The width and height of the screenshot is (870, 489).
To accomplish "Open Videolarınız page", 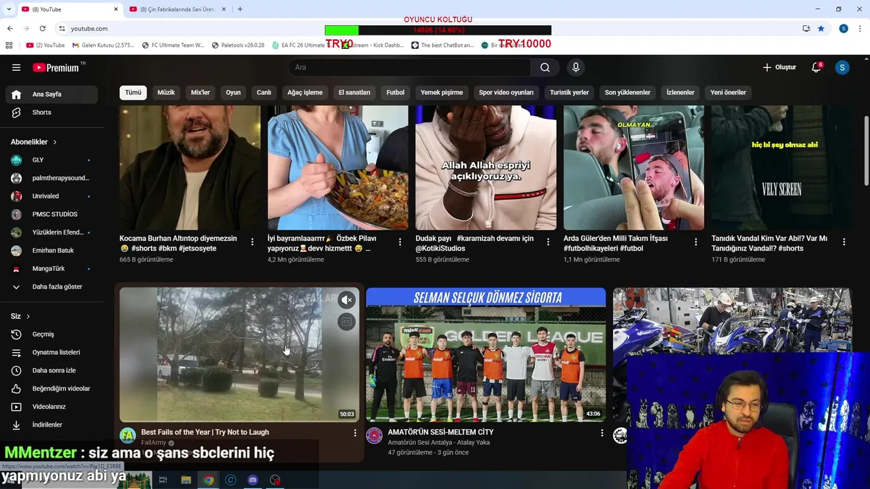I will pos(52,407).
